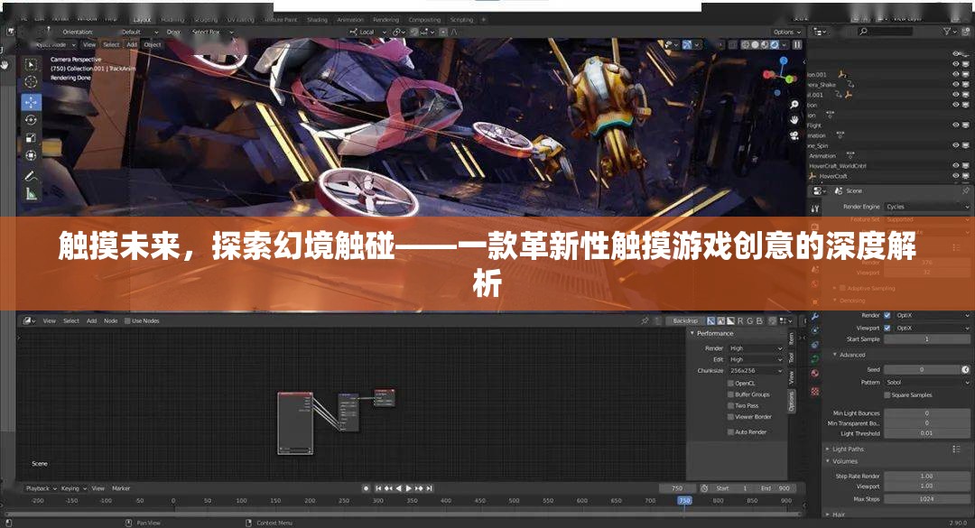This screenshot has width=975, height=528.
Task: Select the Measure ruler tool
Action: [x=31, y=193]
